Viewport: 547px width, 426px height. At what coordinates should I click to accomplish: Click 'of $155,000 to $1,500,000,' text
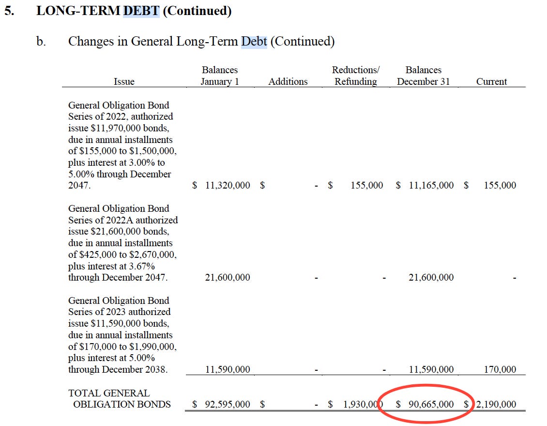[122, 151]
